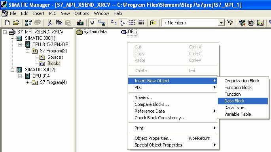Open the Options menu

pos(82,13)
